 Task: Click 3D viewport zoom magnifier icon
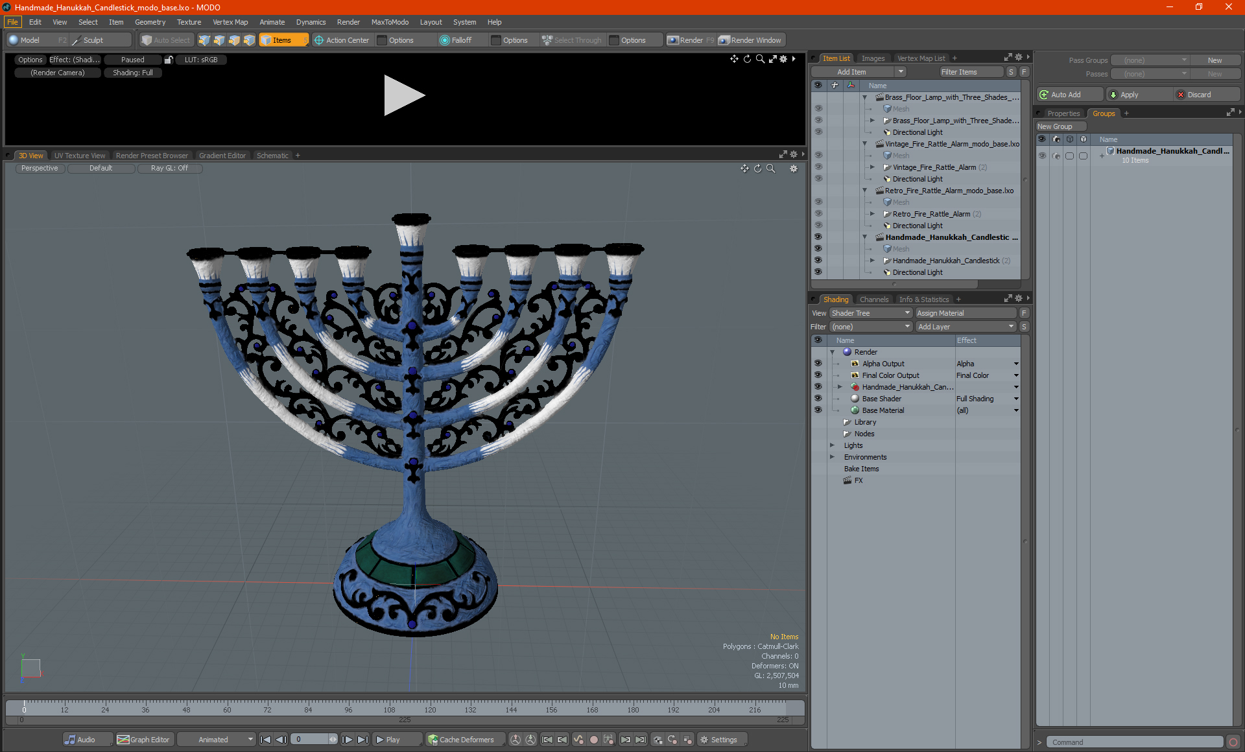771,169
